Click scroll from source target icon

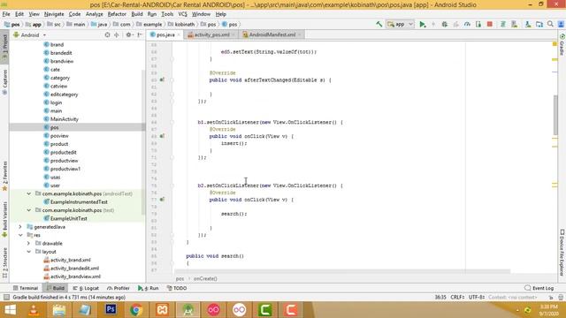pos(107,35)
